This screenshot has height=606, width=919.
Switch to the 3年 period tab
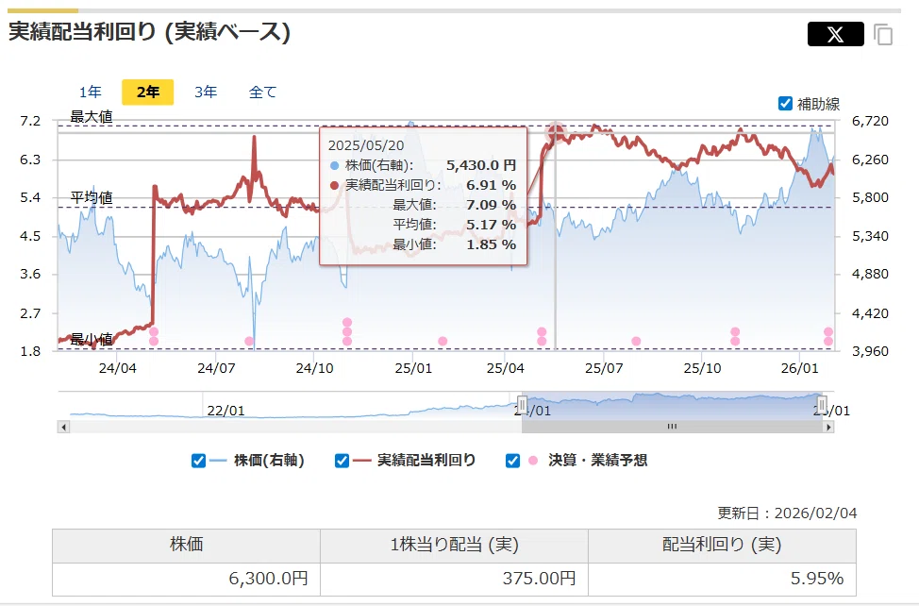(x=206, y=92)
